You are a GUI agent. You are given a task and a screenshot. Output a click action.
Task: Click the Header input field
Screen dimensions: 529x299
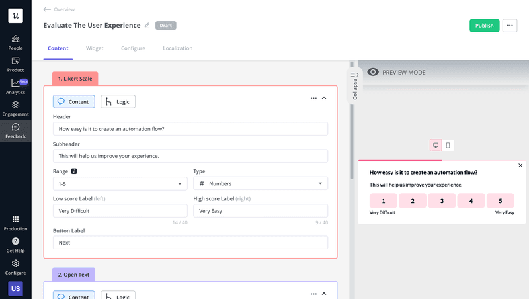coord(190,129)
